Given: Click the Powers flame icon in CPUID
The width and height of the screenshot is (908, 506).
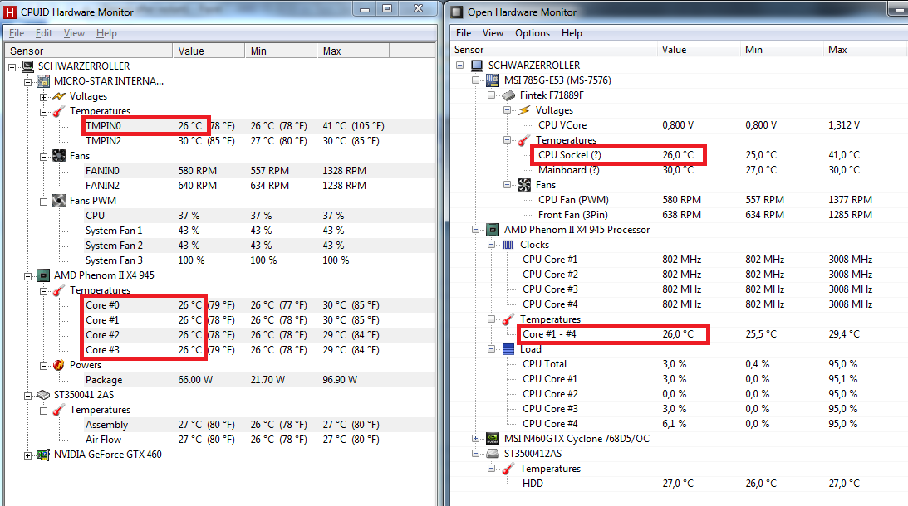Looking at the screenshot, I should click(x=58, y=365).
